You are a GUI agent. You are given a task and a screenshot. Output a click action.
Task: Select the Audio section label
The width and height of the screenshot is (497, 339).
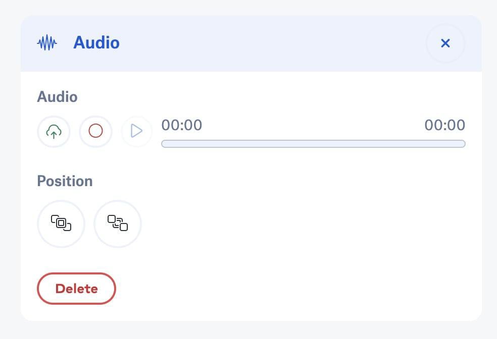pyautogui.click(x=57, y=97)
